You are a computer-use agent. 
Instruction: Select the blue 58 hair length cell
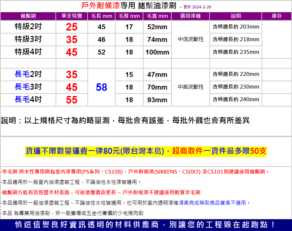pos(102,87)
